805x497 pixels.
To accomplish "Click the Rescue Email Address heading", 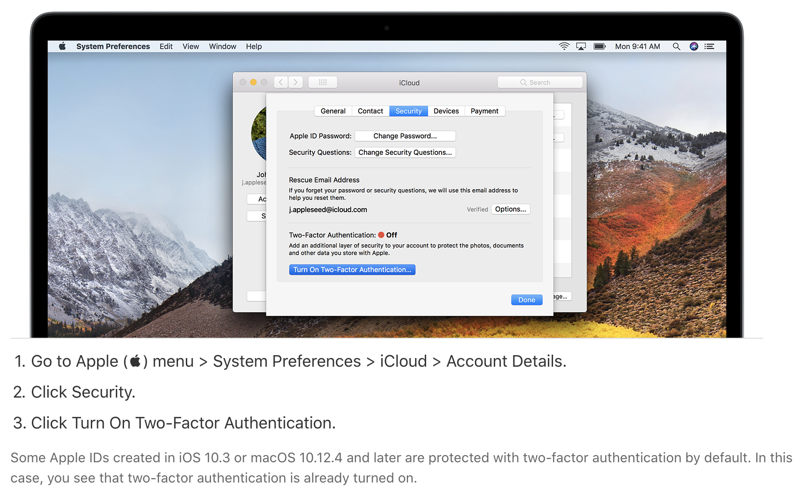I will 324,180.
